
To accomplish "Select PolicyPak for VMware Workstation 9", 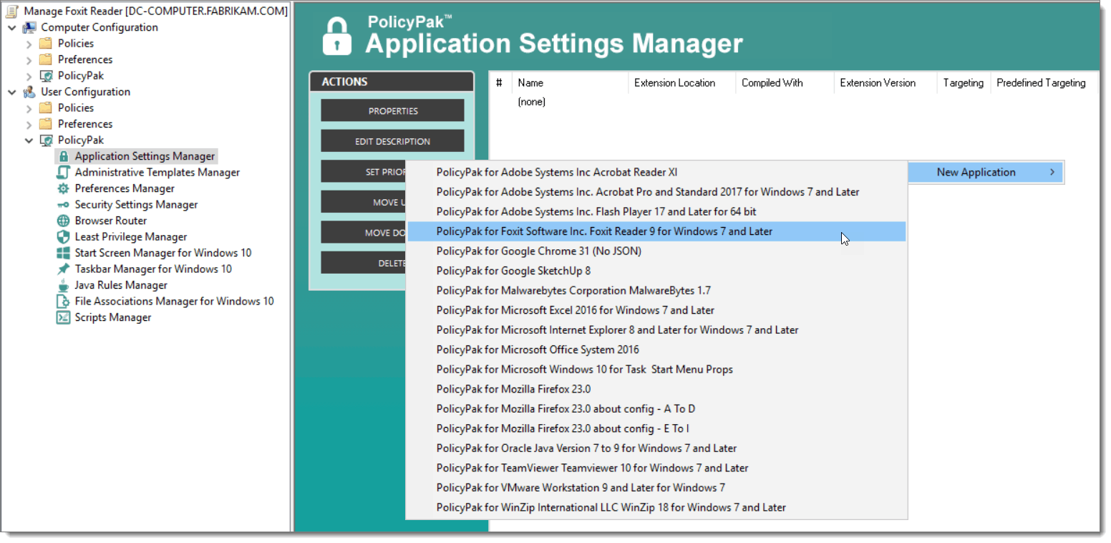I will click(656, 488).
